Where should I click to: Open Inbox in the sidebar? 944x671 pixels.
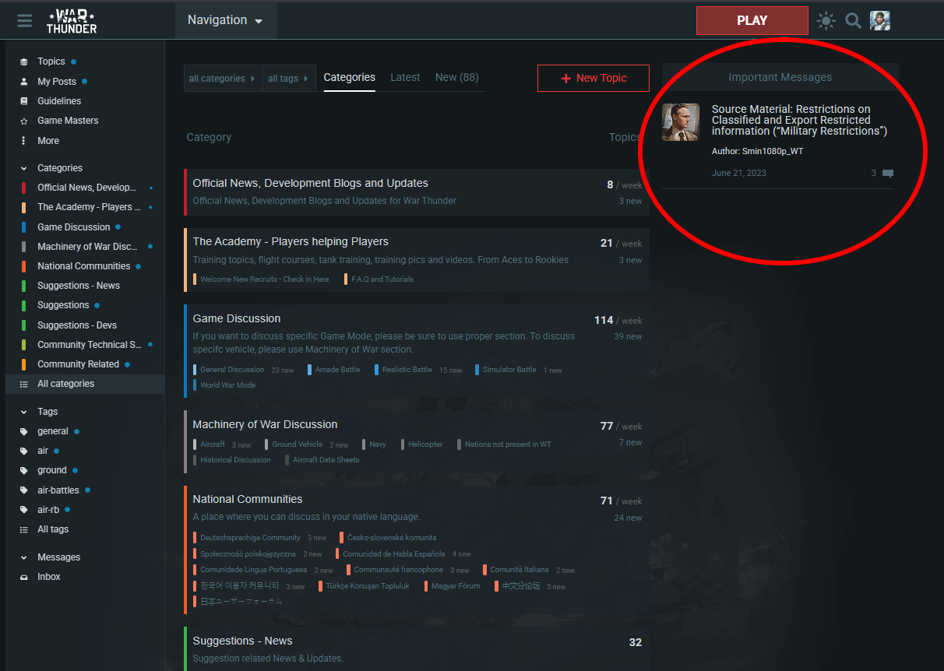(49, 577)
